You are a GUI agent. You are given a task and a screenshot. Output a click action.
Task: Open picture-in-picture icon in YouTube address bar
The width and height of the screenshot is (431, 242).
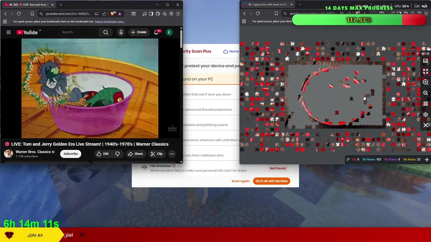[97, 14]
